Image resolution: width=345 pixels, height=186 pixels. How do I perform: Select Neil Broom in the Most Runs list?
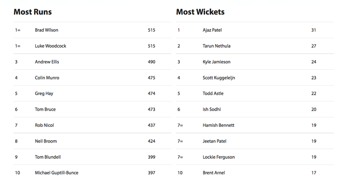pyautogui.click(x=46, y=141)
